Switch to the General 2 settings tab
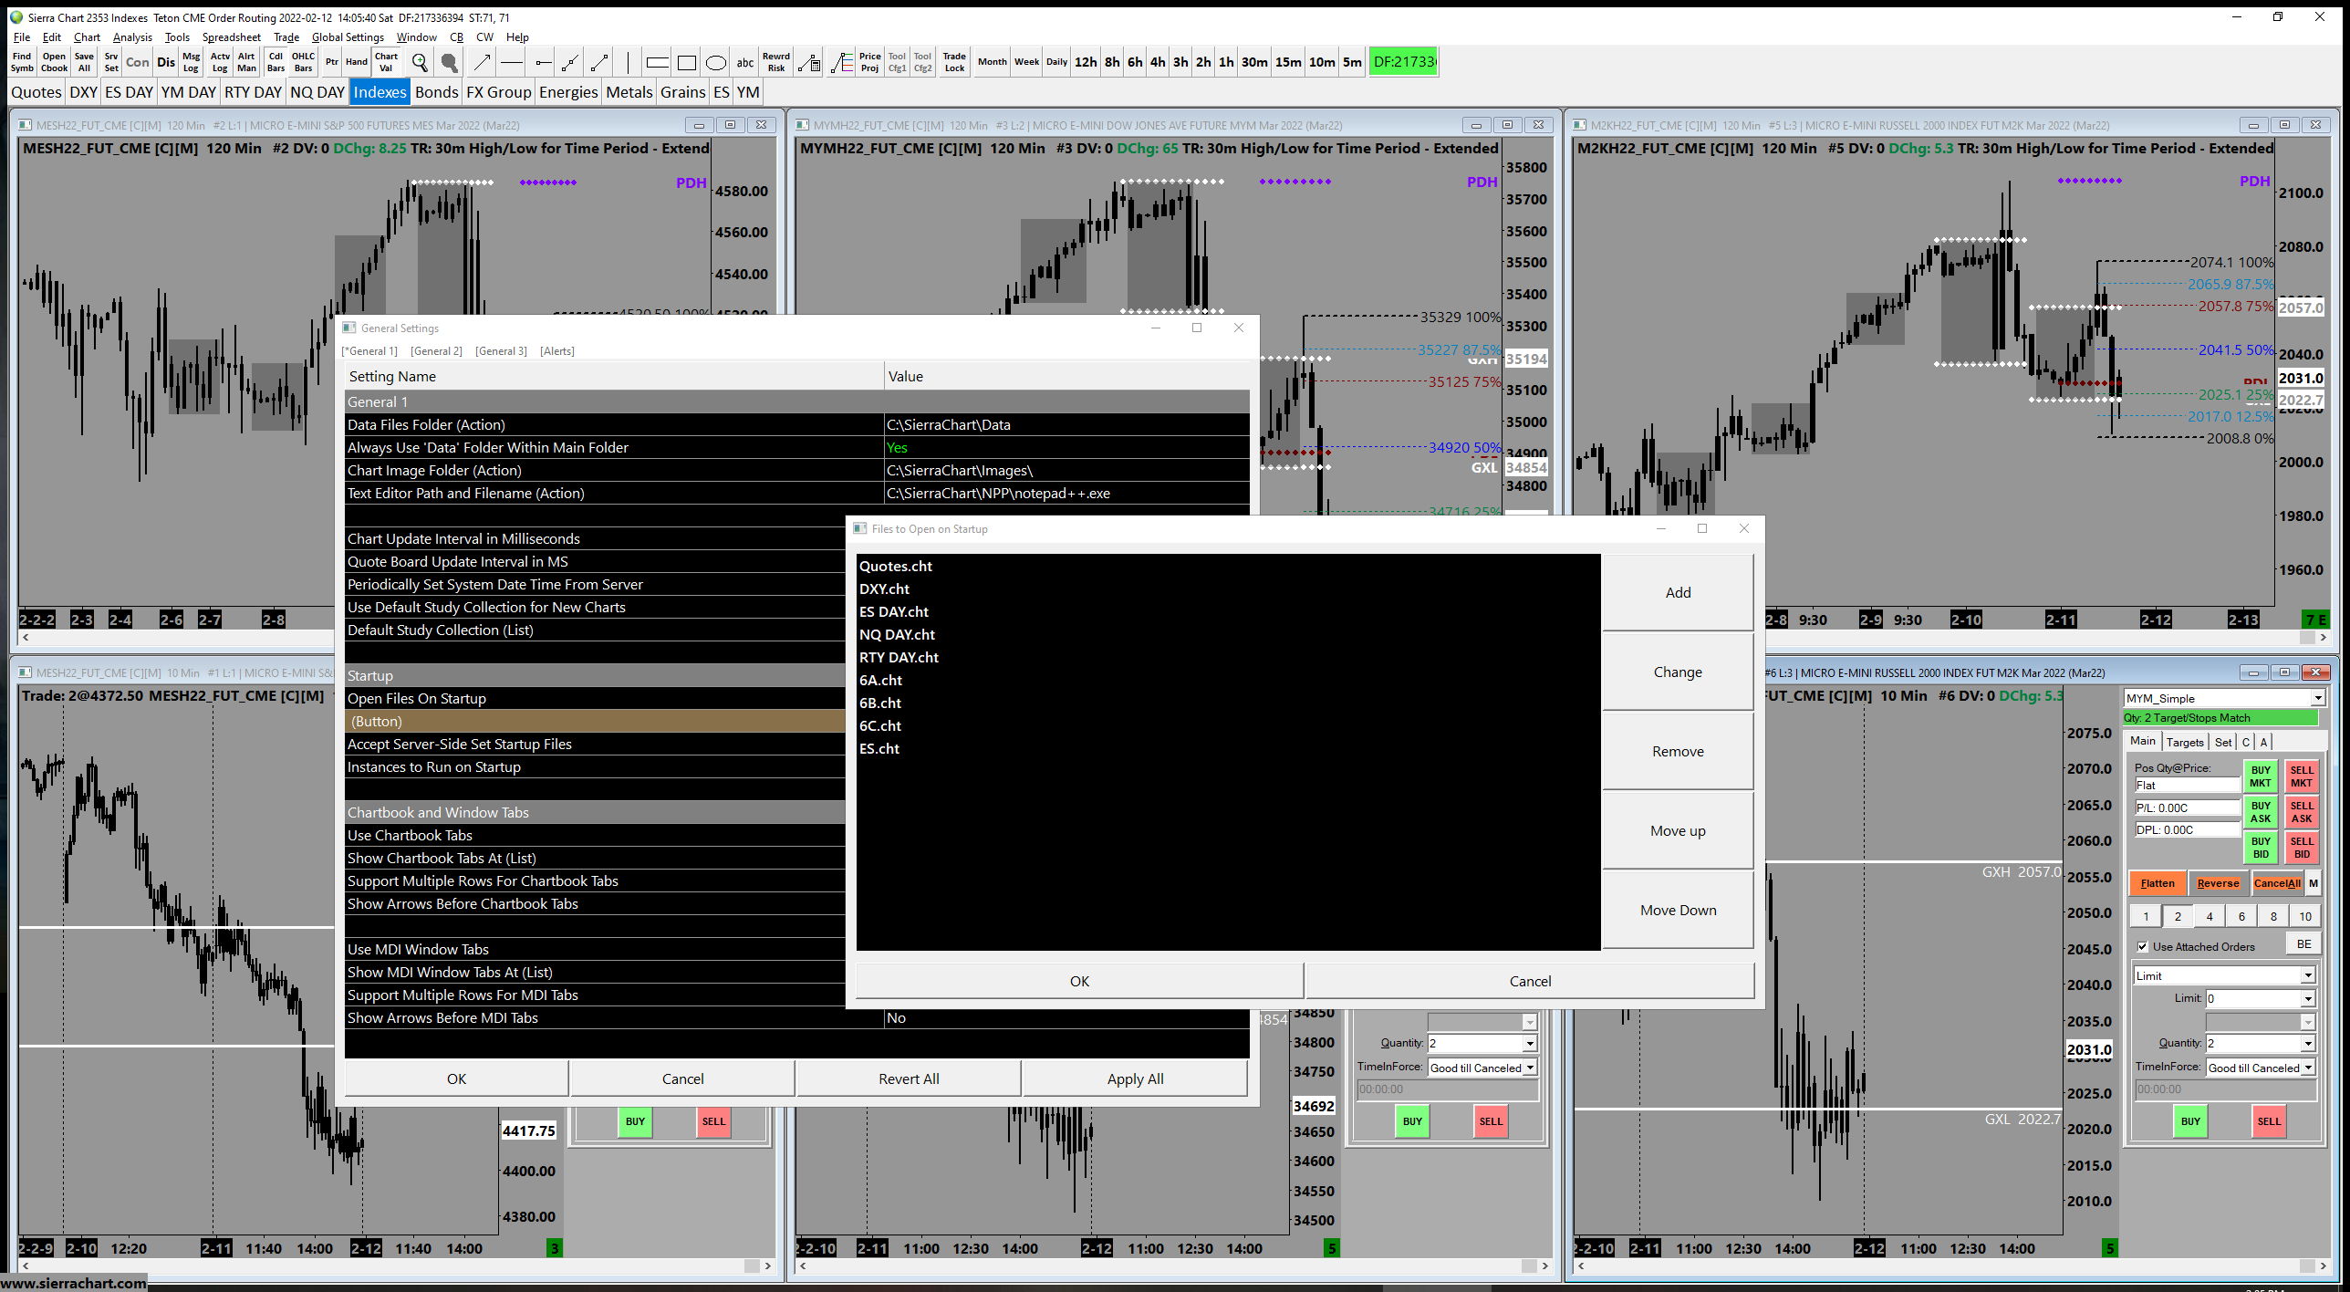Screen dimensions: 2350x1292 click(436, 351)
